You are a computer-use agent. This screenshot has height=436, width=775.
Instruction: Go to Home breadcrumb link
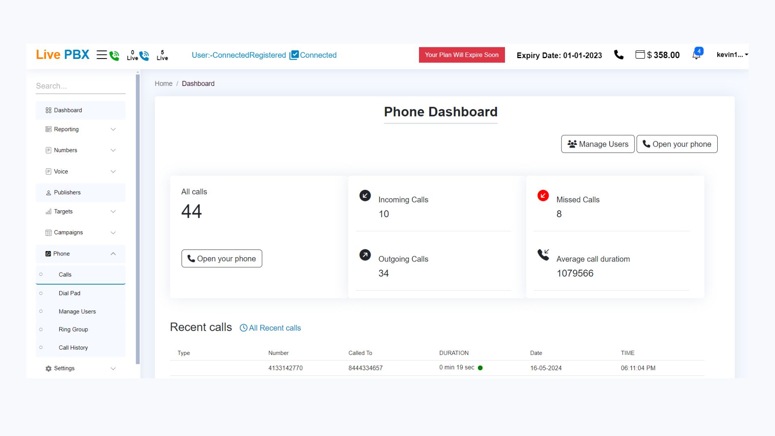click(x=163, y=84)
